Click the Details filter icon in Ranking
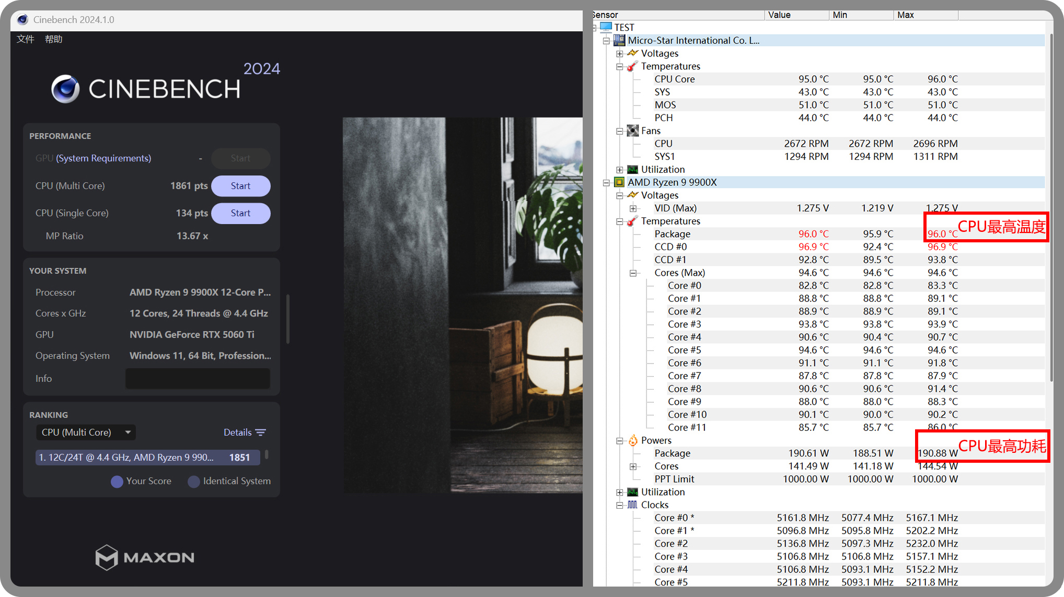The height and width of the screenshot is (597, 1064). pos(261,432)
